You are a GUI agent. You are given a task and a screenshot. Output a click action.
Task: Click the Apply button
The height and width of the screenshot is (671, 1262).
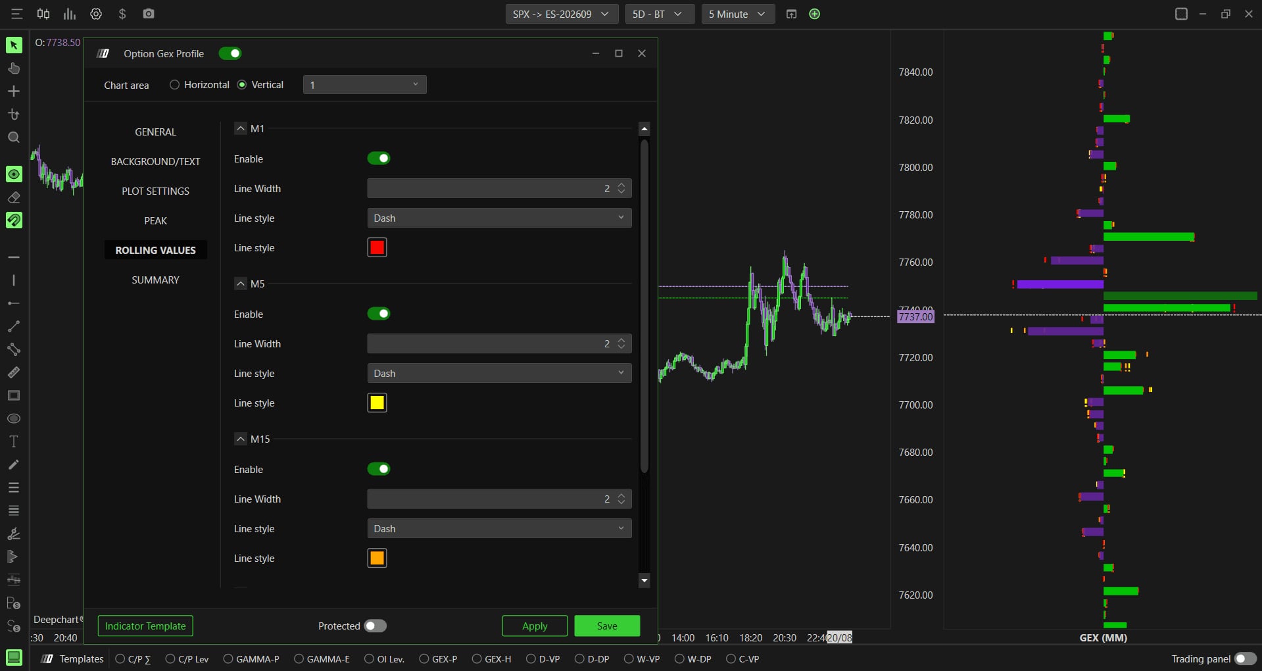[x=535, y=626]
